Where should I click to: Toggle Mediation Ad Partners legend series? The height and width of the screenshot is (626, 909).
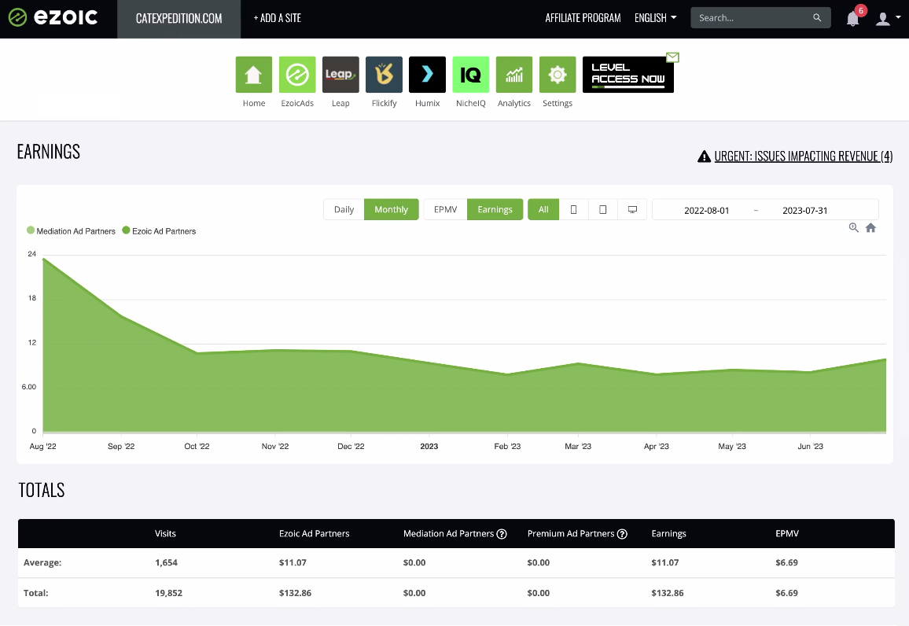point(71,230)
